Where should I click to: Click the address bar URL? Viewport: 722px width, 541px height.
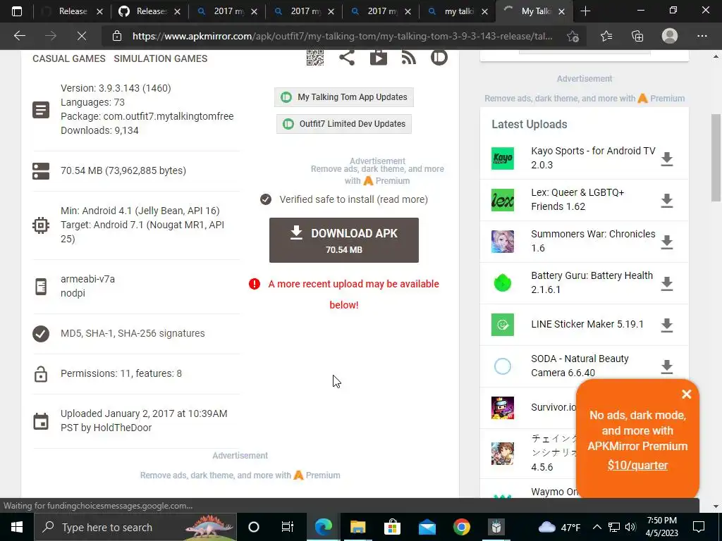pos(342,36)
